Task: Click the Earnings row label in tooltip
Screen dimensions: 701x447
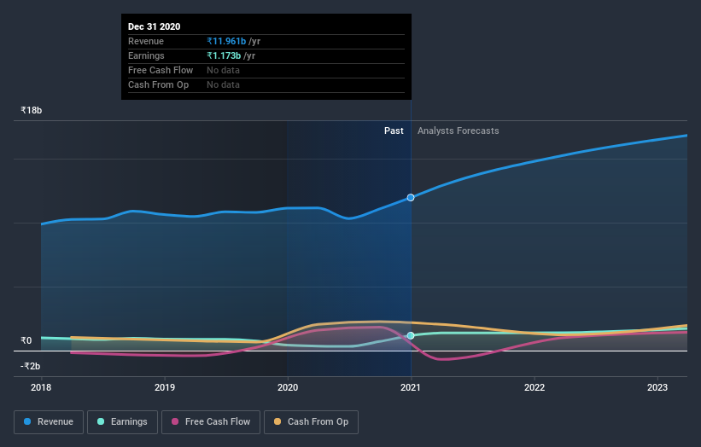Action: click(146, 55)
